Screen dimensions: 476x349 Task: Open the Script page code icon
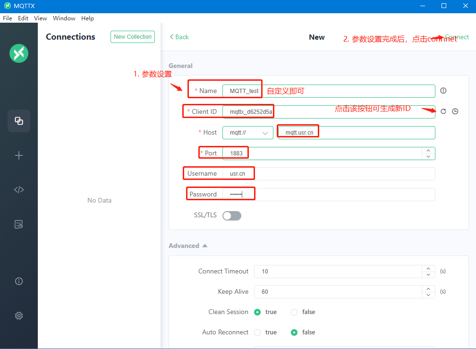(19, 190)
